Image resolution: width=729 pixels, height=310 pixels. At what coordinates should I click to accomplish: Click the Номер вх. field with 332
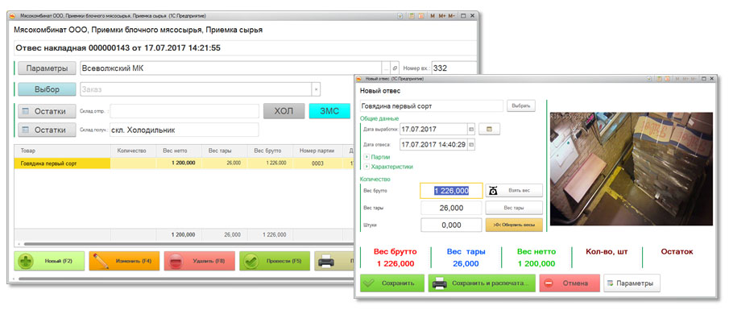(x=454, y=68)
